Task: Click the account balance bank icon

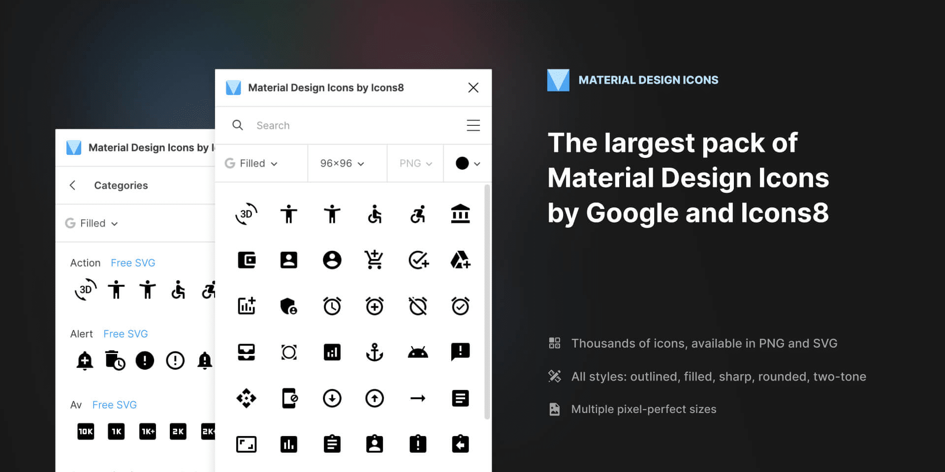Action: pos(460,214)
